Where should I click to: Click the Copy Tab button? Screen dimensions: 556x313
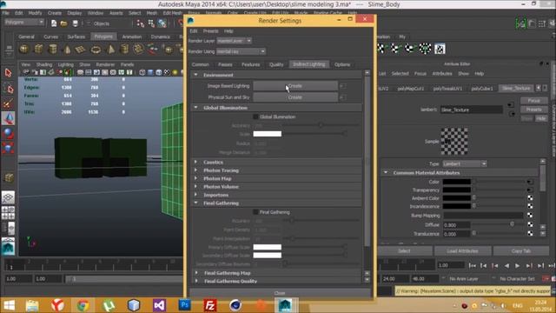521,251
